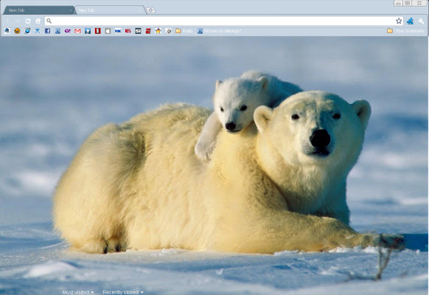Open the colorful house bookmark icon

(x=158, y=31)
